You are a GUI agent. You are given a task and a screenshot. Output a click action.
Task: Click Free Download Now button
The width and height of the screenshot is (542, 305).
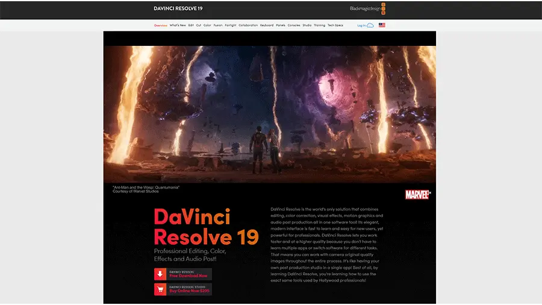(189, 274)
